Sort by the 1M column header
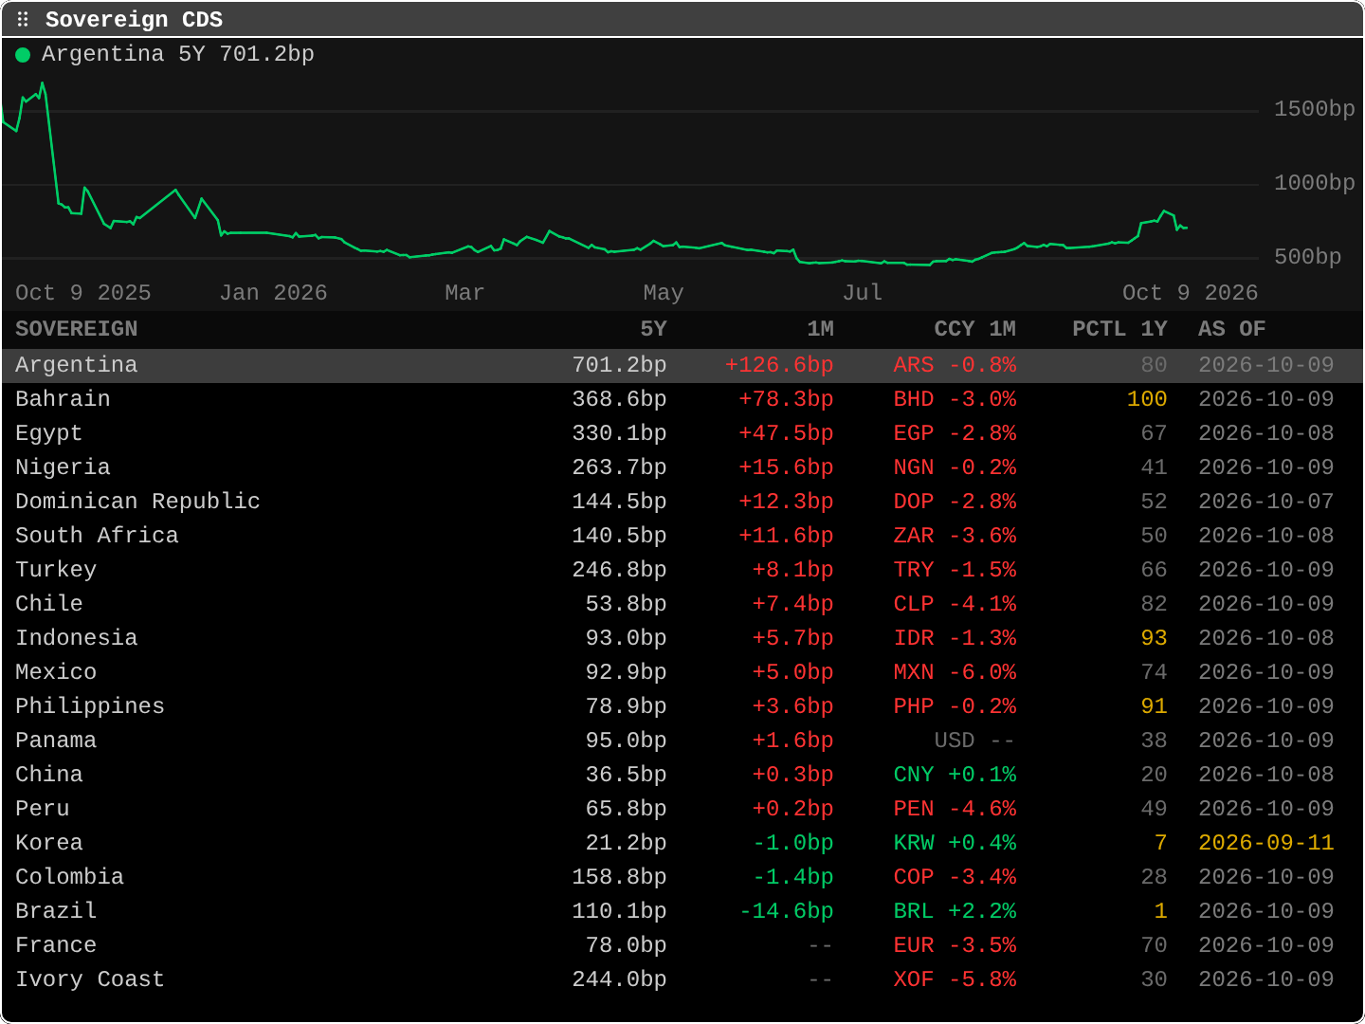This screenshot has width=1365, height=1024. [x=820, y=329]
